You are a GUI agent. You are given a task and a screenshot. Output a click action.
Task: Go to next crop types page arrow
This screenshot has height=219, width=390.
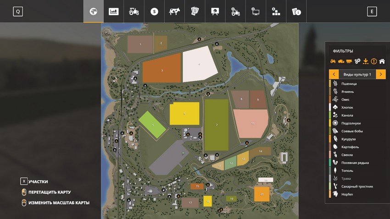click(381, 74)
